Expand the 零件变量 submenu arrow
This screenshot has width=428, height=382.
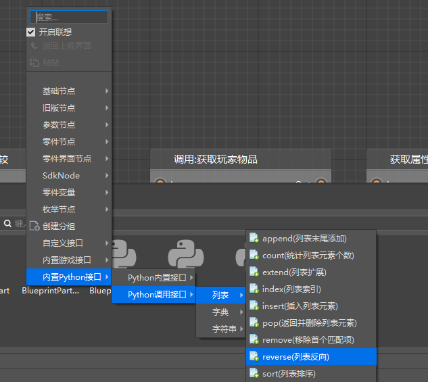(107, 193)
